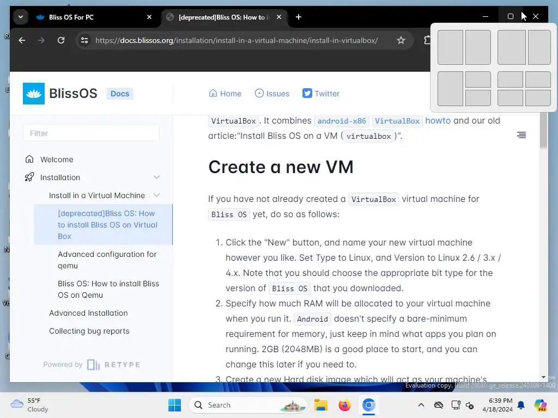This screenshot has height=418, width=558.
Task: Click the address bar URL
Action: click(x=236, y=40)
